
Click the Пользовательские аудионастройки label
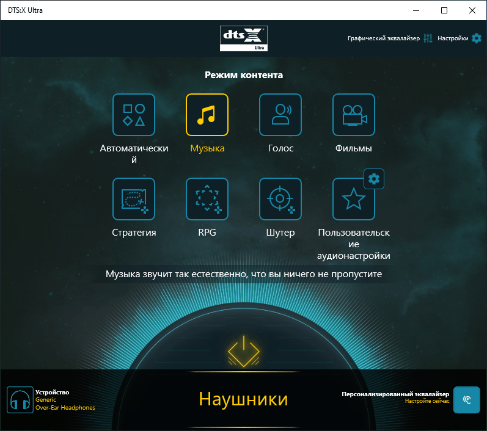tap(353, 244)
